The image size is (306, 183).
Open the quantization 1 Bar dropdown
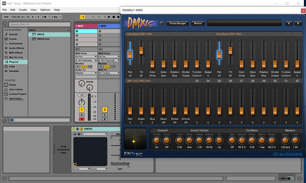click(56, 17)
